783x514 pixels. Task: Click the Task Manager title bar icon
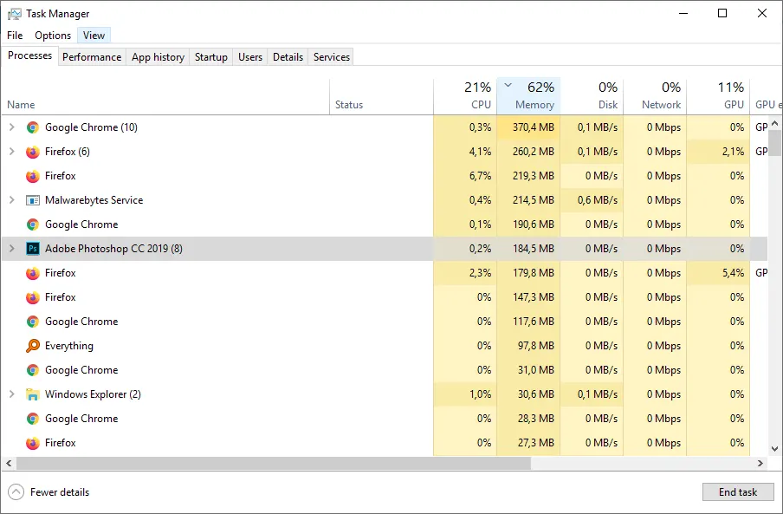point(15,14)
